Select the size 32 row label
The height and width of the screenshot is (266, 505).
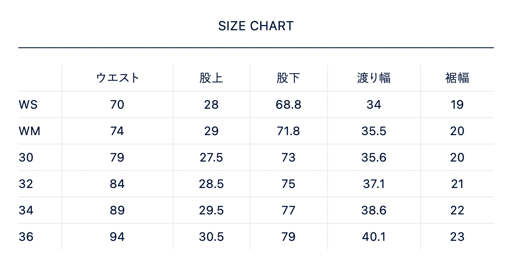26,184
